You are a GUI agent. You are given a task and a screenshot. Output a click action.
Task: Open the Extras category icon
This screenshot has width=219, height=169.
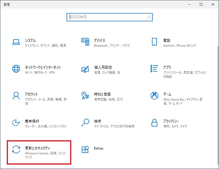click(x=85, y=149)
